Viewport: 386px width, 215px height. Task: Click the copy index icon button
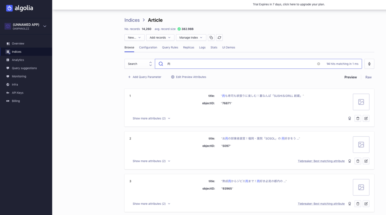pyautogui.click(x=211, y=38)
